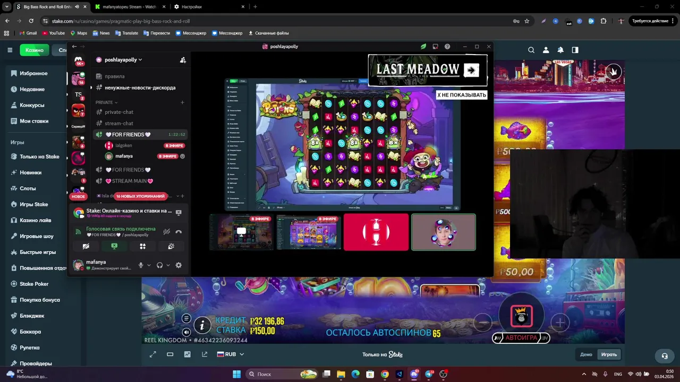
Task: Open microphone input options arrow
Action: click(x=149, y=265)
